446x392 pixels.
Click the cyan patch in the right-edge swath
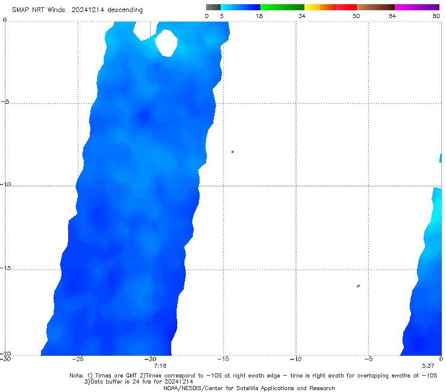point(437,210)
